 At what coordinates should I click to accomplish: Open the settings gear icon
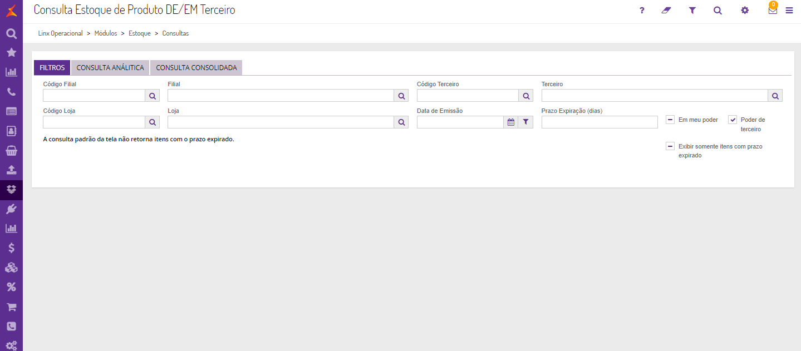click(x=745, y=10)
